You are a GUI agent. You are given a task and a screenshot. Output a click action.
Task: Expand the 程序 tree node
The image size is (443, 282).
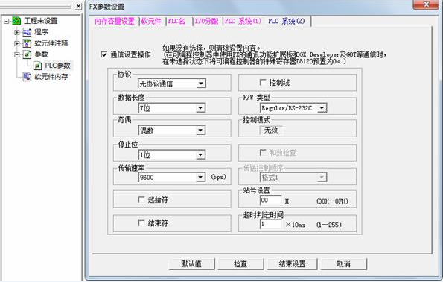coord(17,32)
